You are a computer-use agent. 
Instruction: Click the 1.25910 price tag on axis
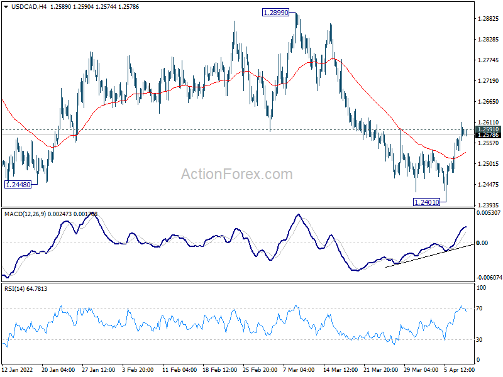tap(489, 129)
